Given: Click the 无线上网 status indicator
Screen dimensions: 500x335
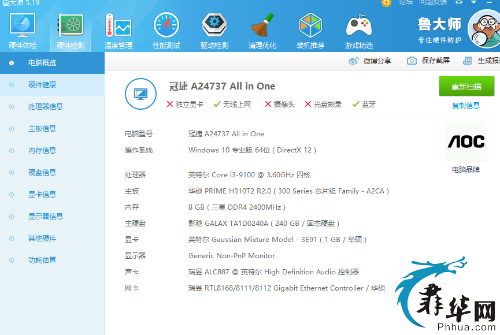Looking at the screenshot, I should tap(232, 104).
